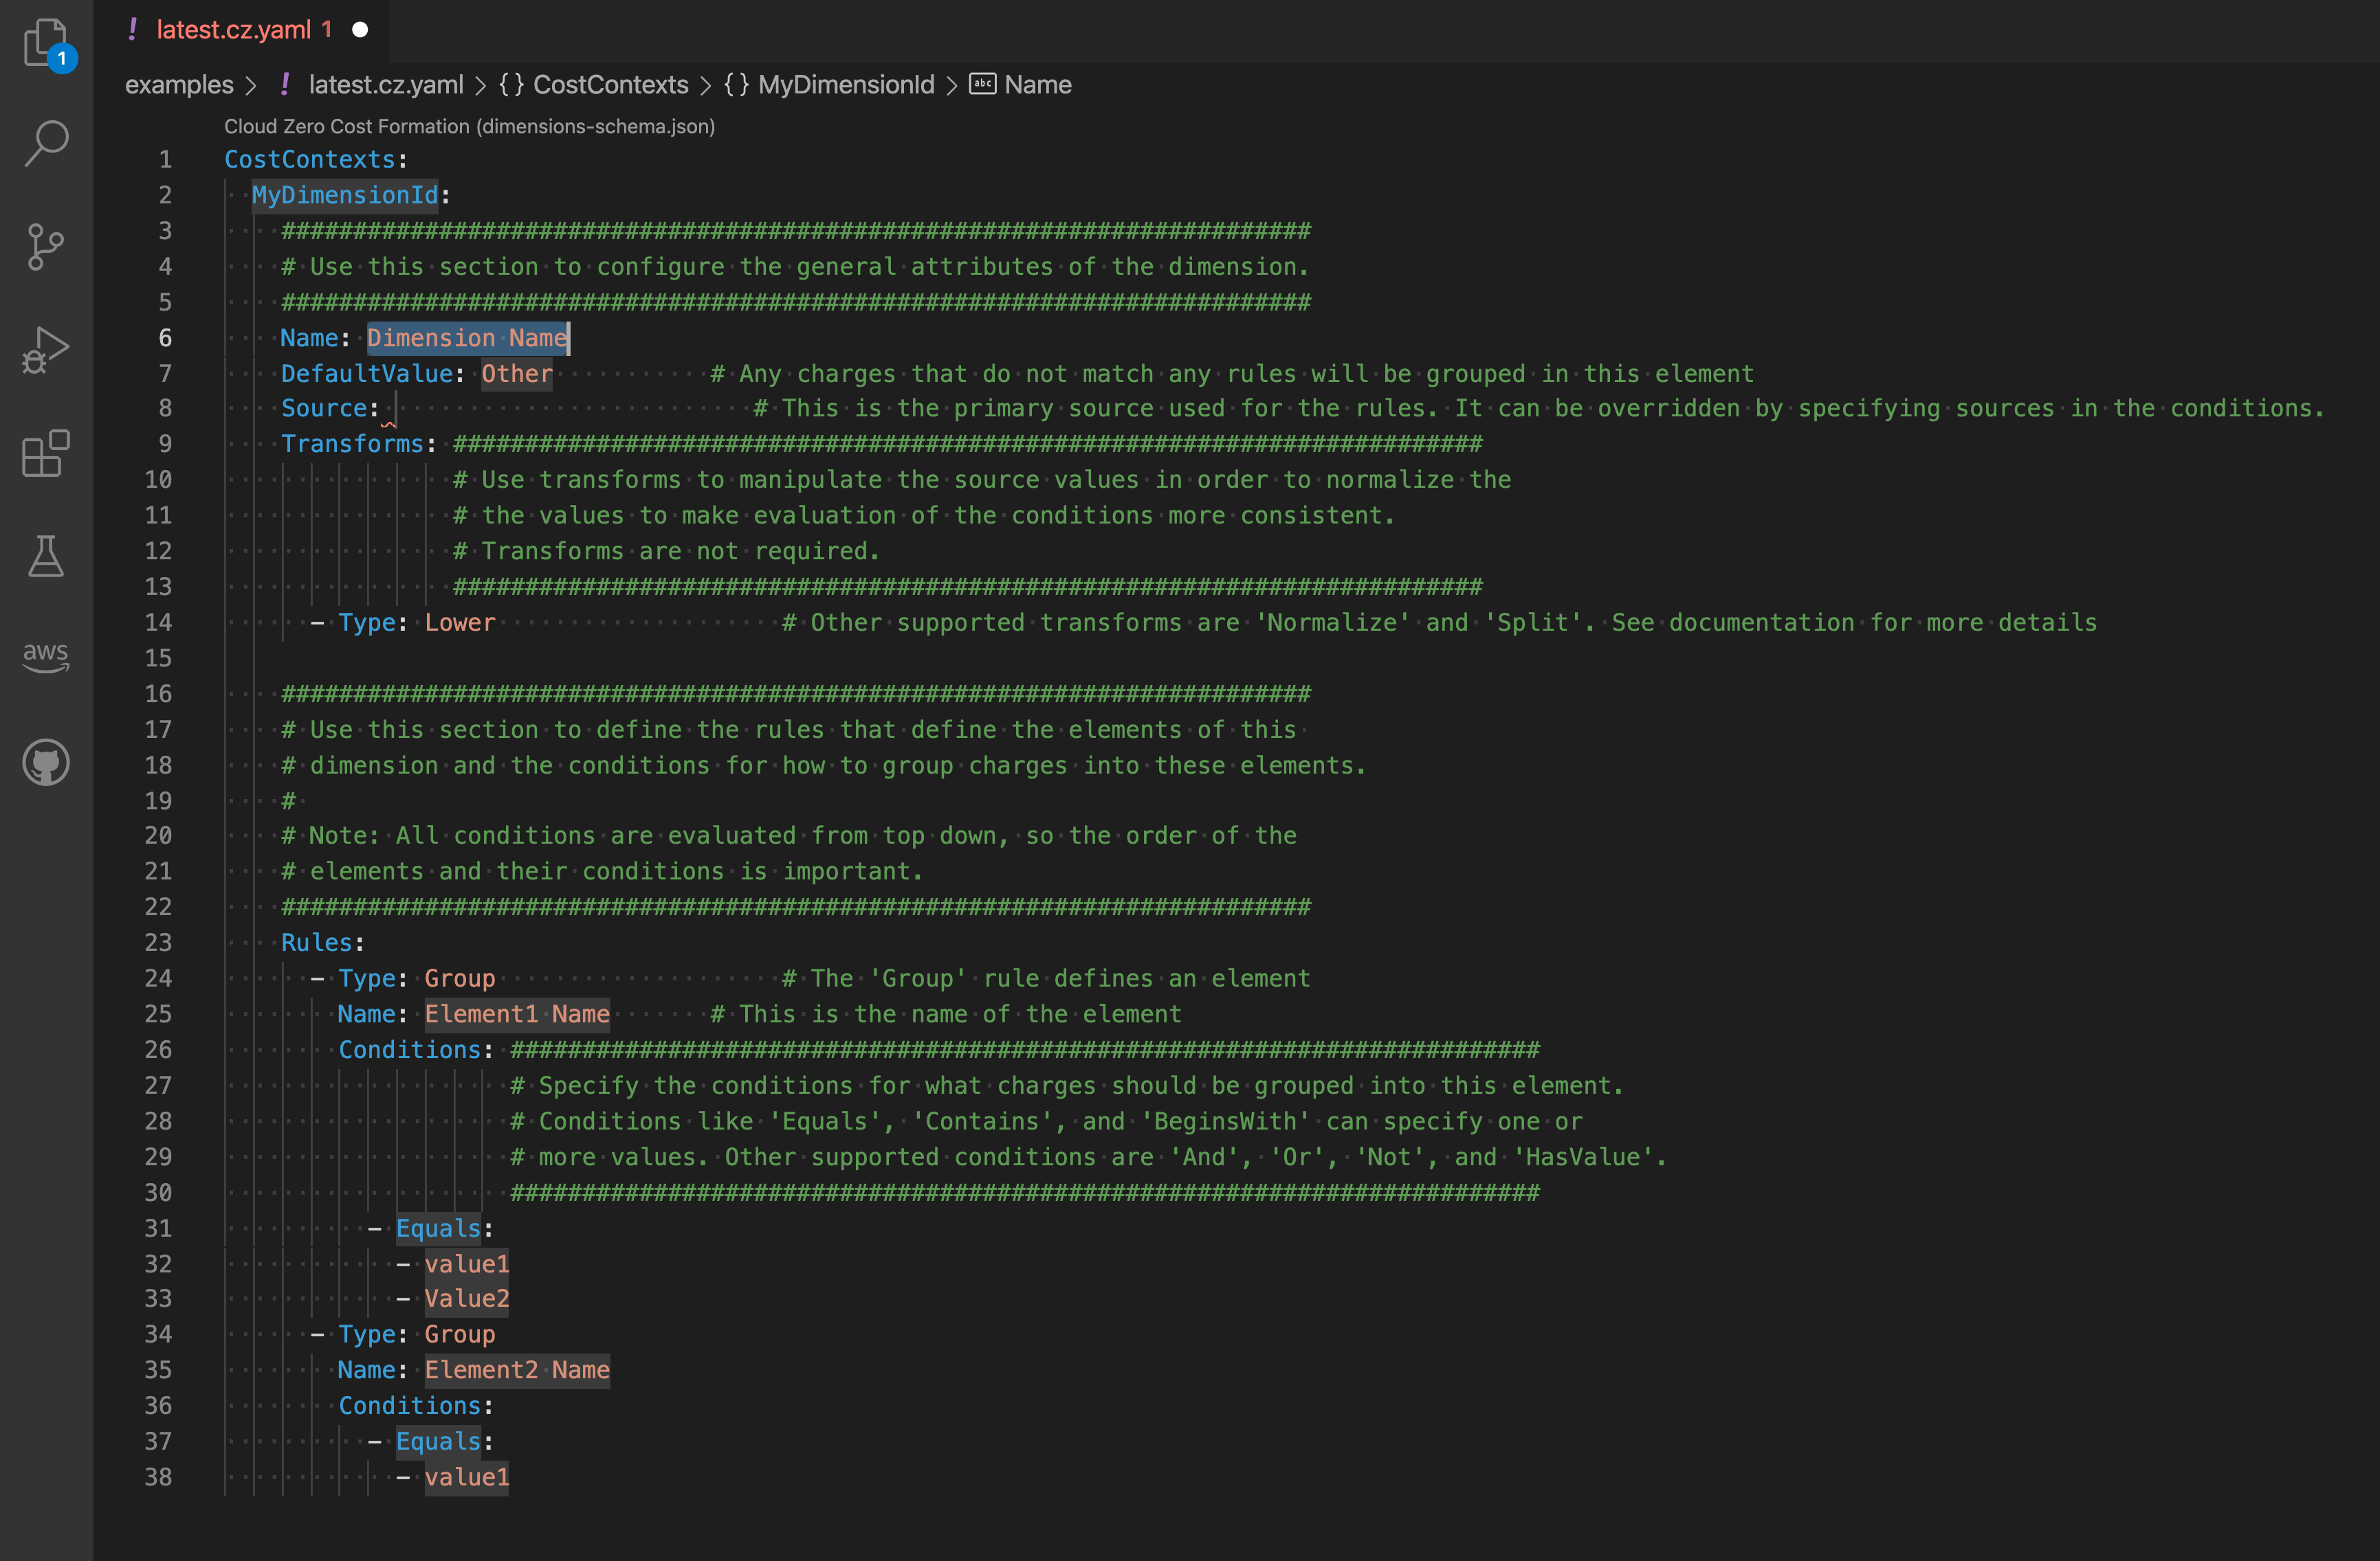Click latest.cz.yaml in the breadcrumb path

(x=385, y=85)
